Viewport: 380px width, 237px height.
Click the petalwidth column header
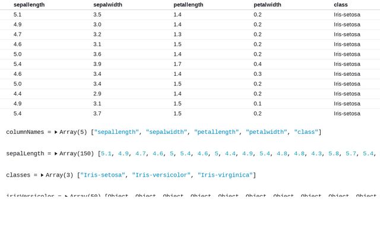tap(268, 5)
